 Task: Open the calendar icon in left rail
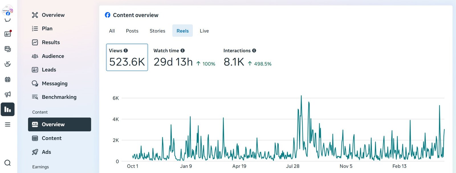[x=8, y=79]
